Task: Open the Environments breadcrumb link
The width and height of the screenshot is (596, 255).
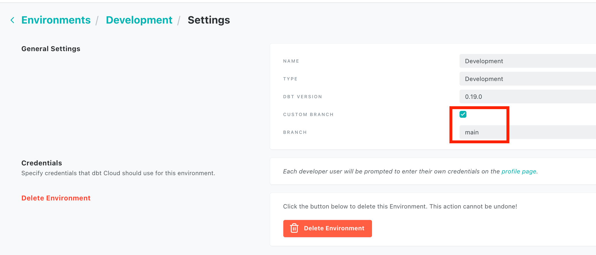Action: pyautogui.click(x=56, y=20)
